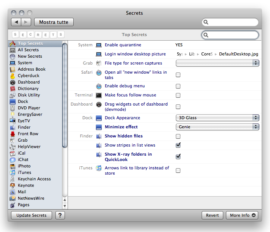Click the Enable quarantine setting label

click(x=123, y=45)
